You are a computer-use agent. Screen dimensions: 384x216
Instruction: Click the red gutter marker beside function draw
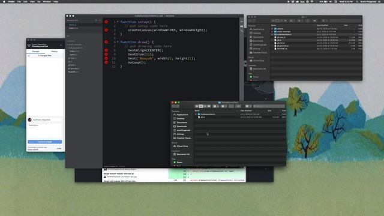pyautogui.click(x=106, y=42)
